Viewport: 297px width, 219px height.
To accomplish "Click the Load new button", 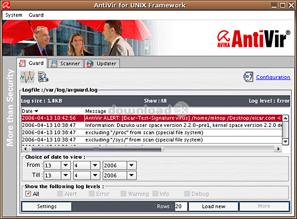I will pyautogui.click(x=213, y=207).
